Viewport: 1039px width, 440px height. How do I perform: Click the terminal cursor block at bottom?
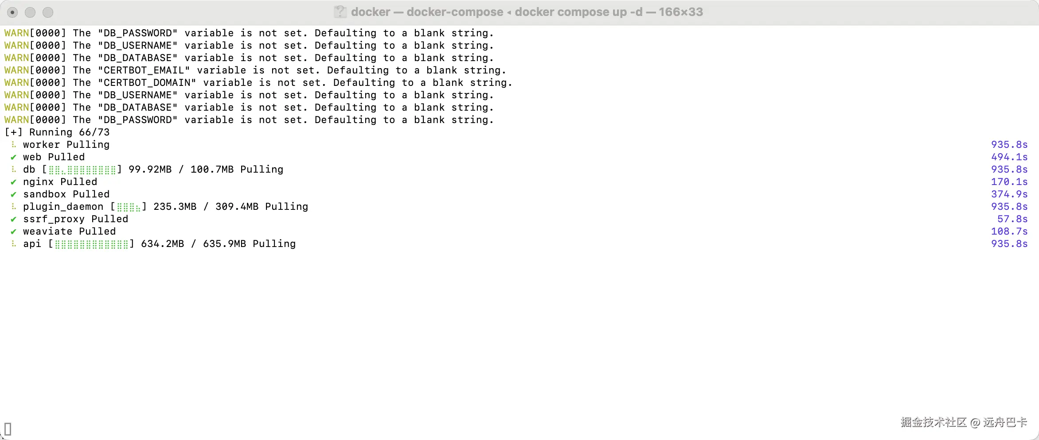tap(8, 428)
